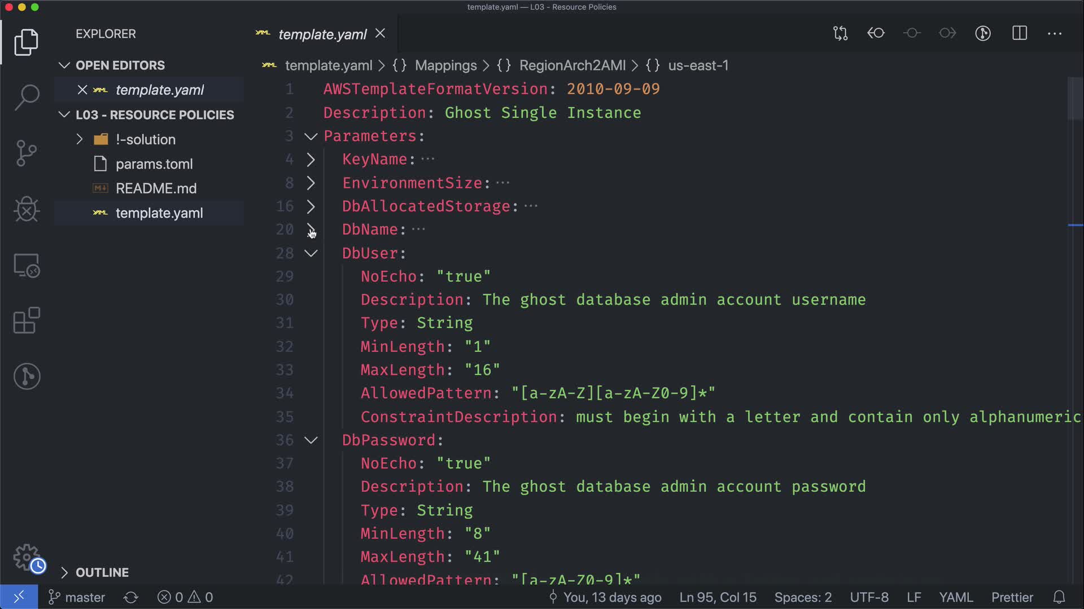The image size is (1084, 609).
Task: Open the Search view in activity bar
Action: point(27,97)
